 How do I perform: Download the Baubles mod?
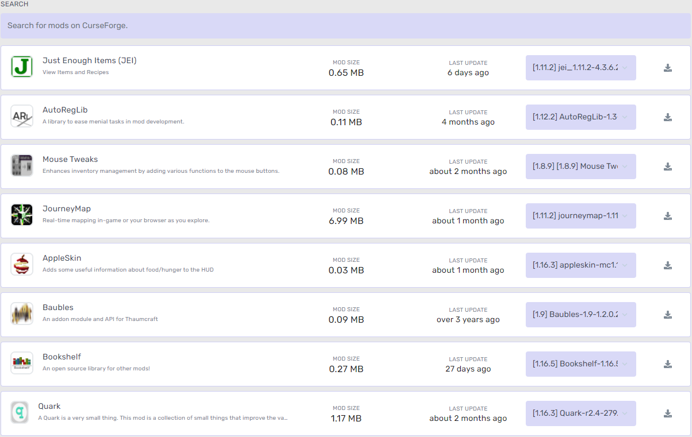tap(668, 315)
